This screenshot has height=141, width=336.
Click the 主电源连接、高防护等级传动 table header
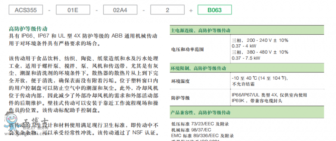click(x=247, y=30)
